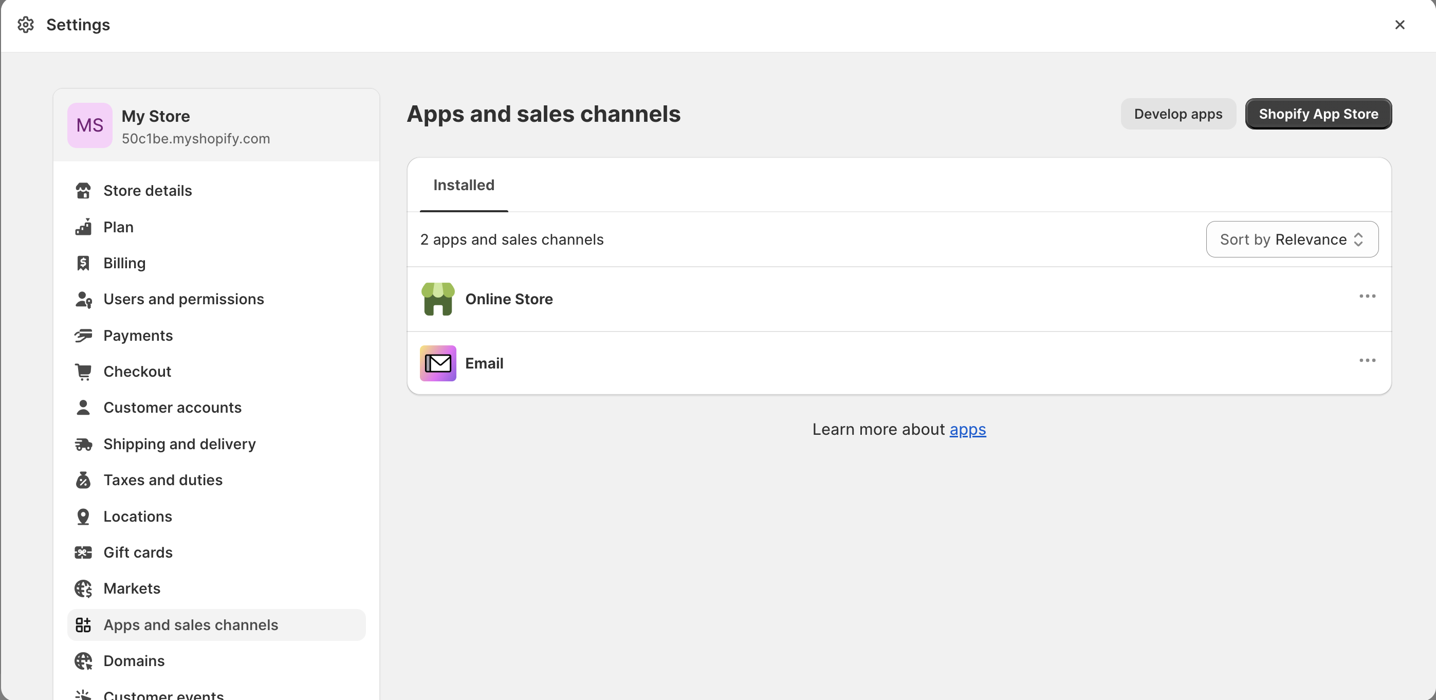Go to Plan settings
The height and width of the screenshot is (700, 1436).
point(216,227)
